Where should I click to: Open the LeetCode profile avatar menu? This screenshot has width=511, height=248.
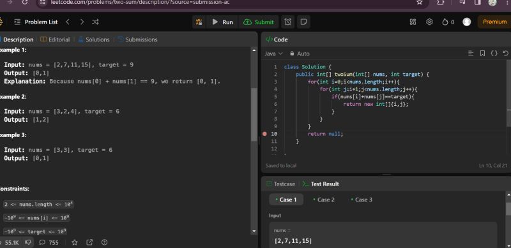click(x=467, y=22)
